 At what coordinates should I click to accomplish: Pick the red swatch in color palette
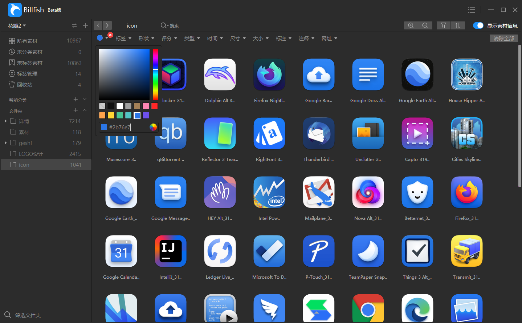(154, 106)
